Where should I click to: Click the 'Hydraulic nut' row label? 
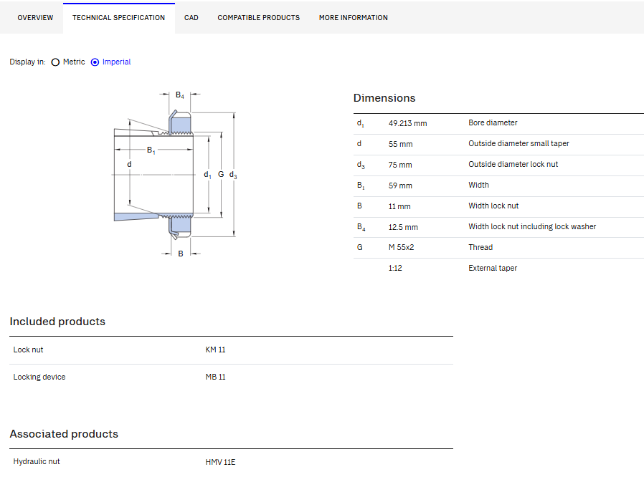(x=36, y=461)
